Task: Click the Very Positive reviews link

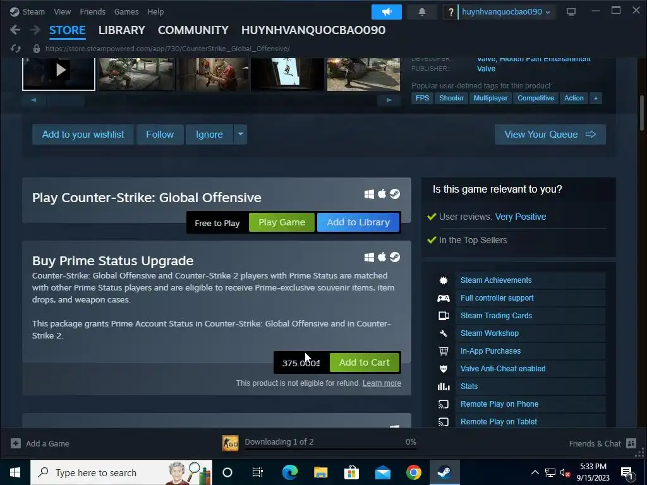Action: 521,217
